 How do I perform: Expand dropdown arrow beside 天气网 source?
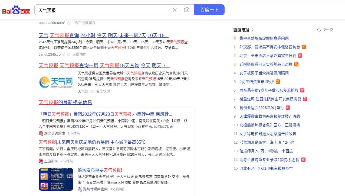92,92
